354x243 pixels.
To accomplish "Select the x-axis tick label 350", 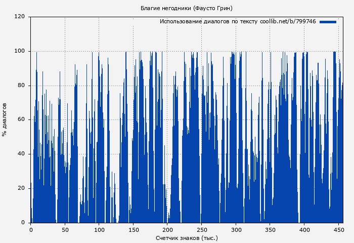I will click(x=270, y=229).
